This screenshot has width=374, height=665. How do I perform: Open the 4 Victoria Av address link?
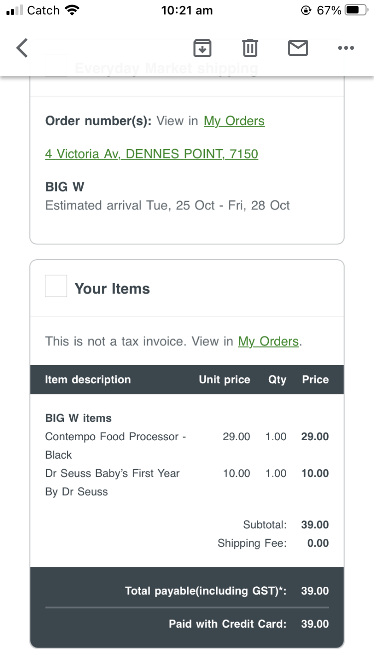coord(152,154)
